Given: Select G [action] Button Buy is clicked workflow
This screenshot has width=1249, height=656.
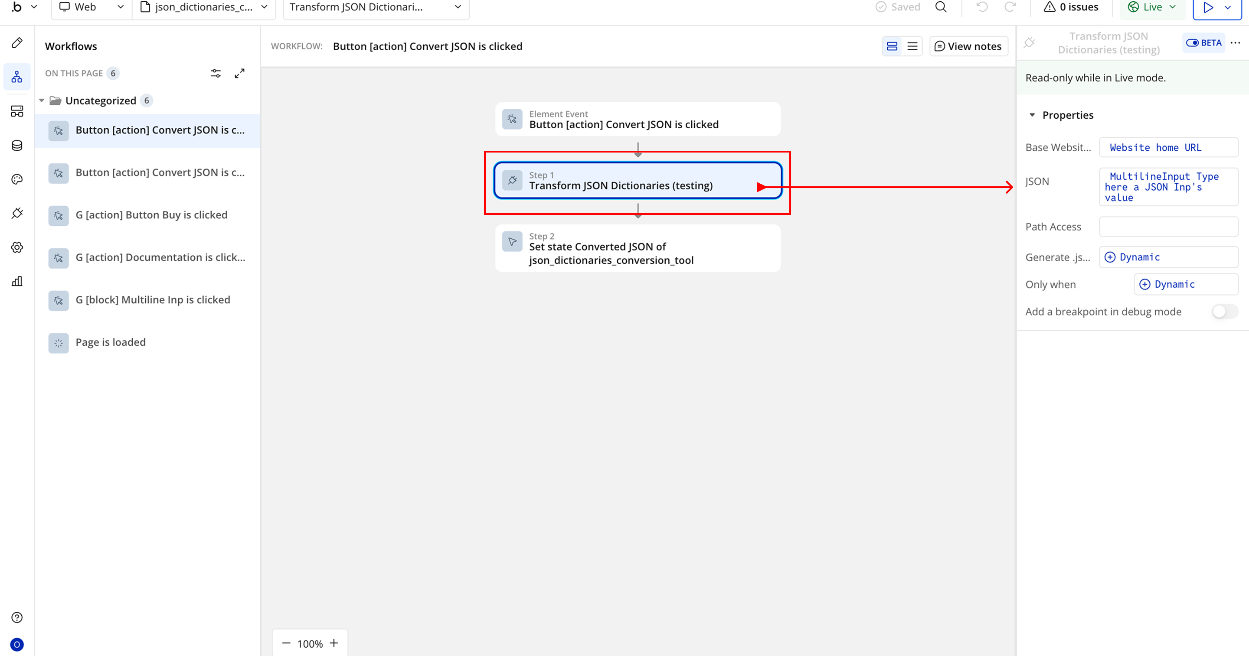Looking at the screenshot, I should tap(151, 214).
